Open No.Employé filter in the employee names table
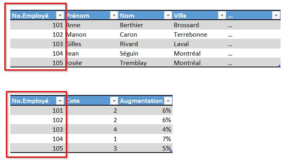This screenshot has width=294, height=162. [x=60, y=15]
